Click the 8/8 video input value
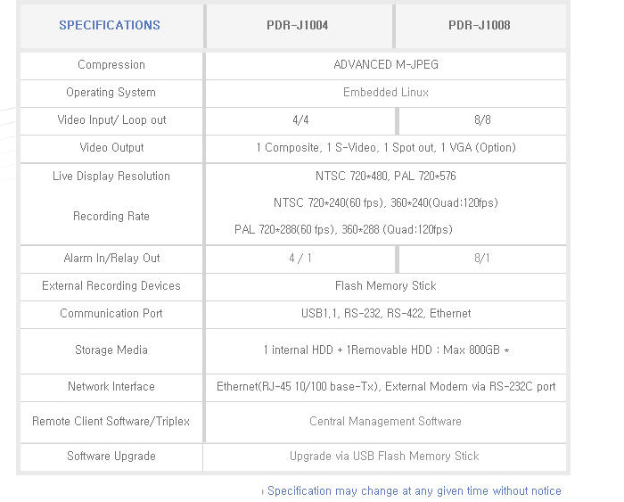624x502 pixels. [481, 120]
